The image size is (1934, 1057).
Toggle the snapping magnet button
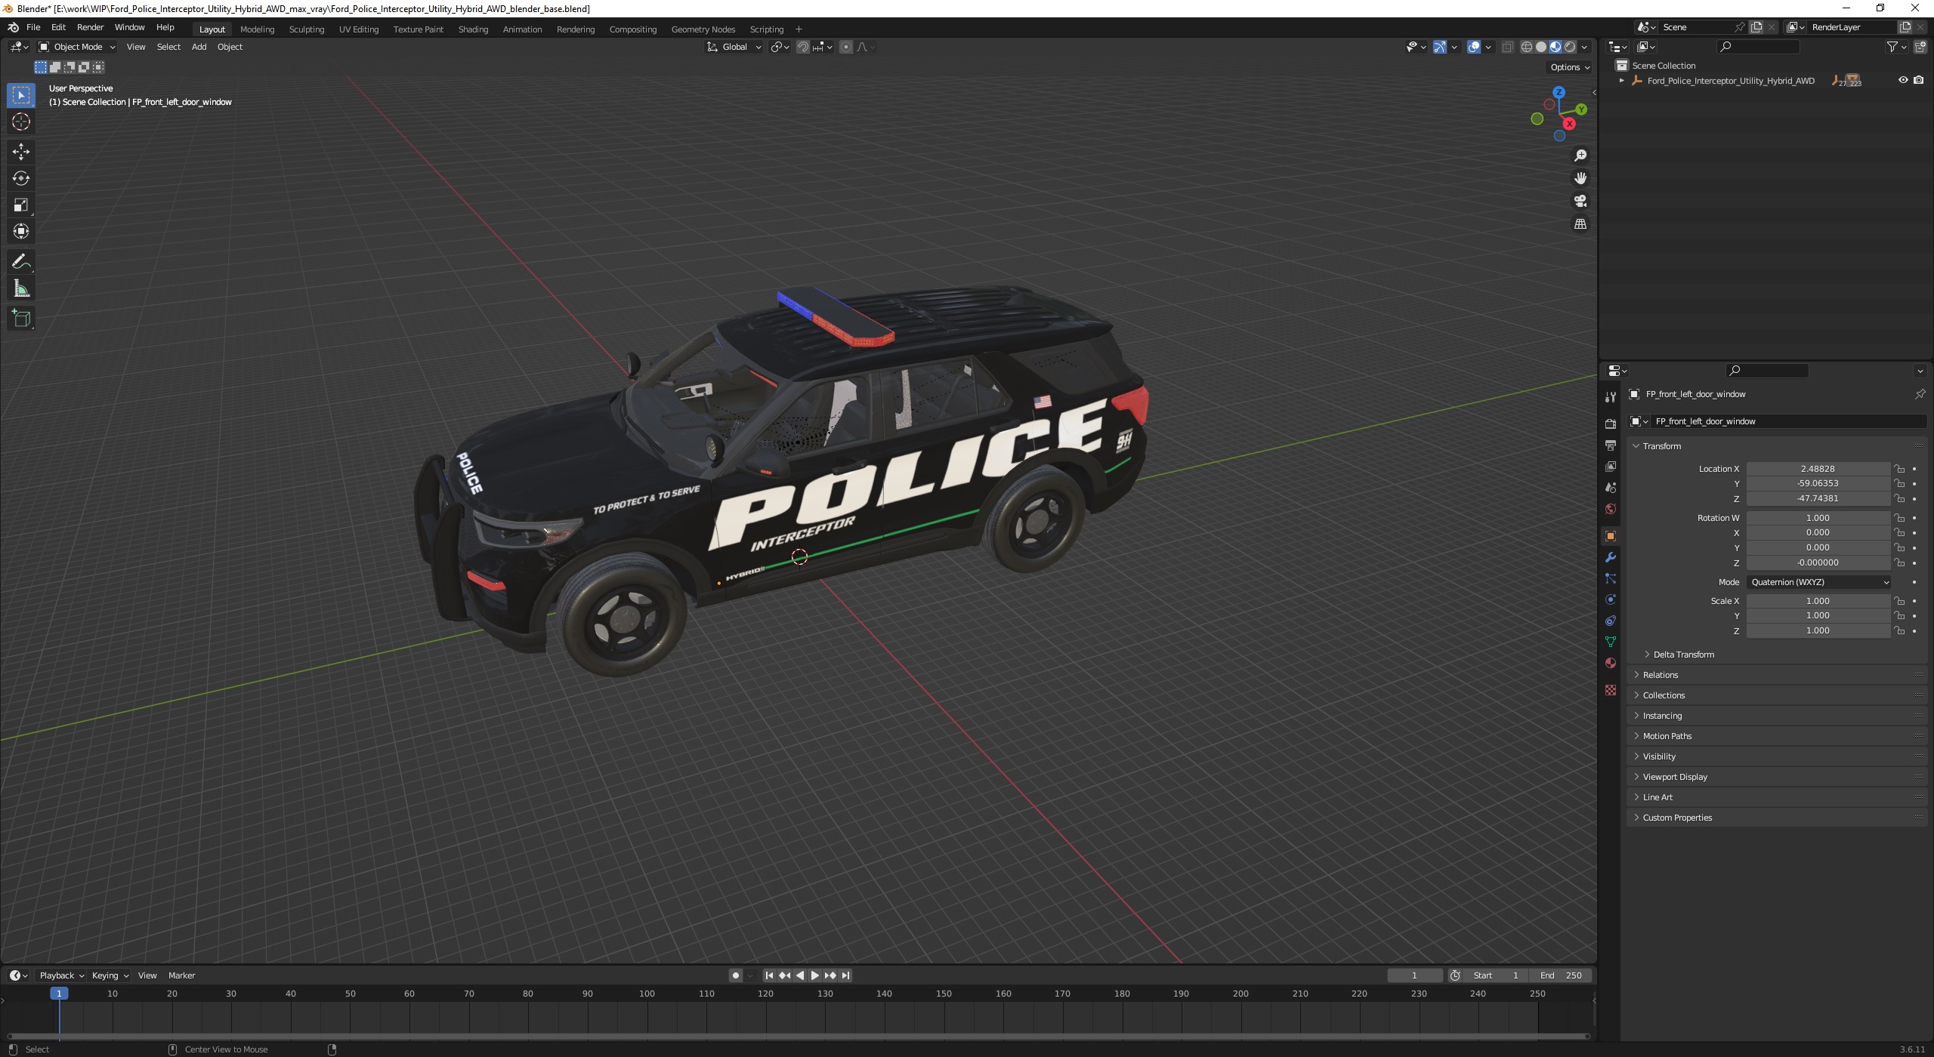point(802,47)
